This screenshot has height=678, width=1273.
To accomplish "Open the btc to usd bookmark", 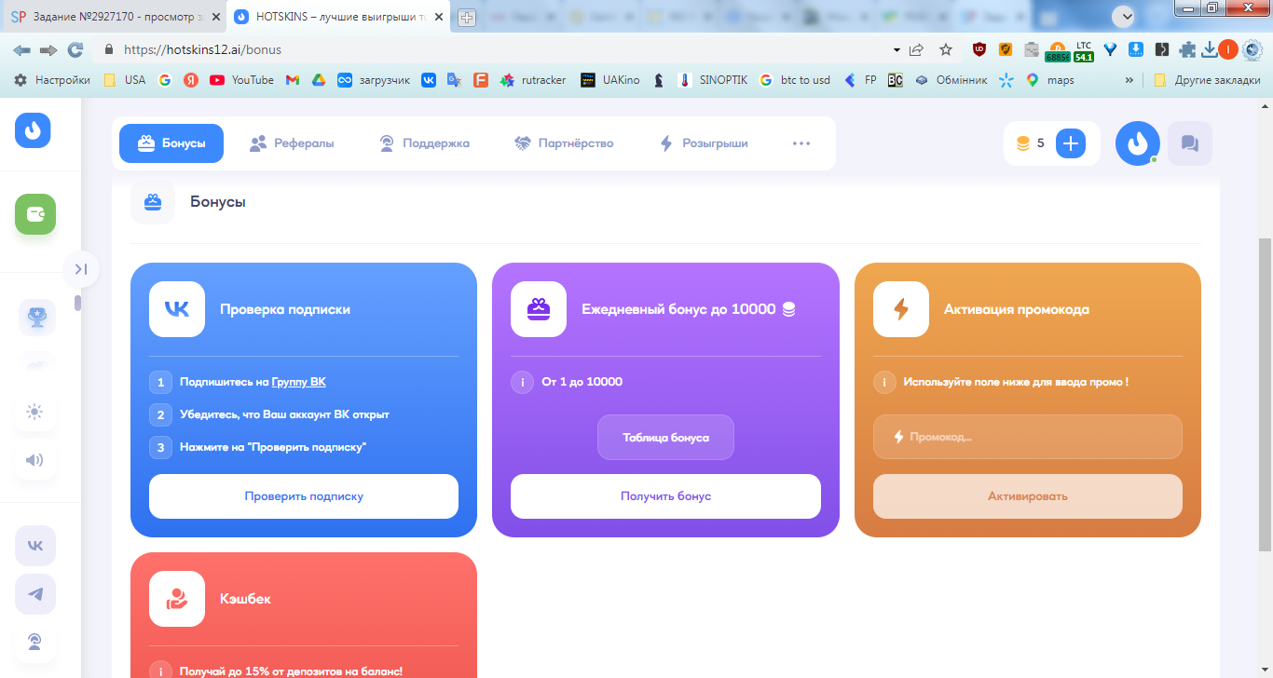I will [795, 80].
